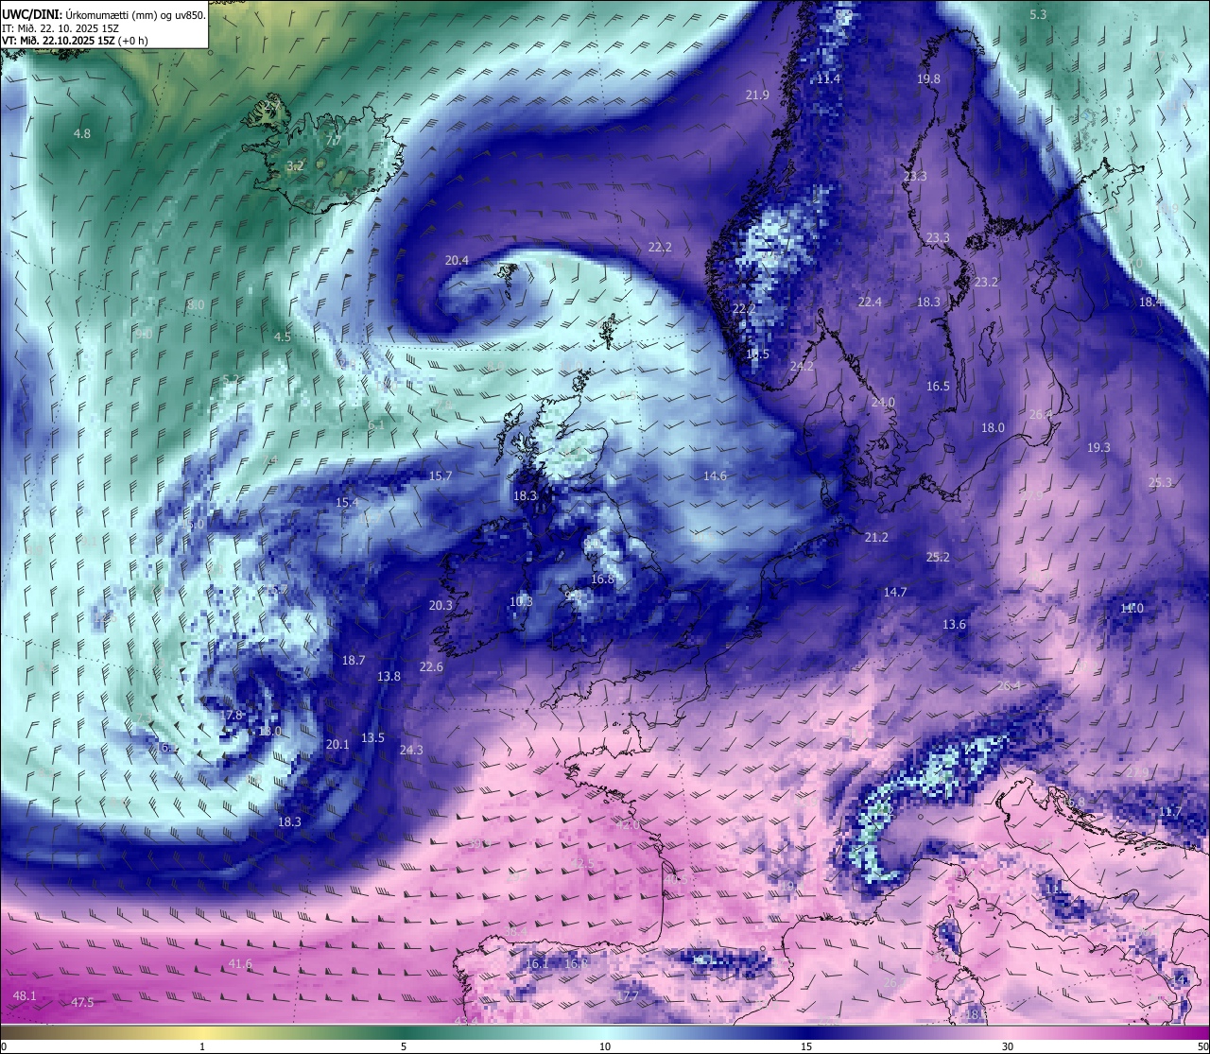Screen dimensions: 1210x1054
Task: Click the 5.3 value label
Action: (1038, 14)
